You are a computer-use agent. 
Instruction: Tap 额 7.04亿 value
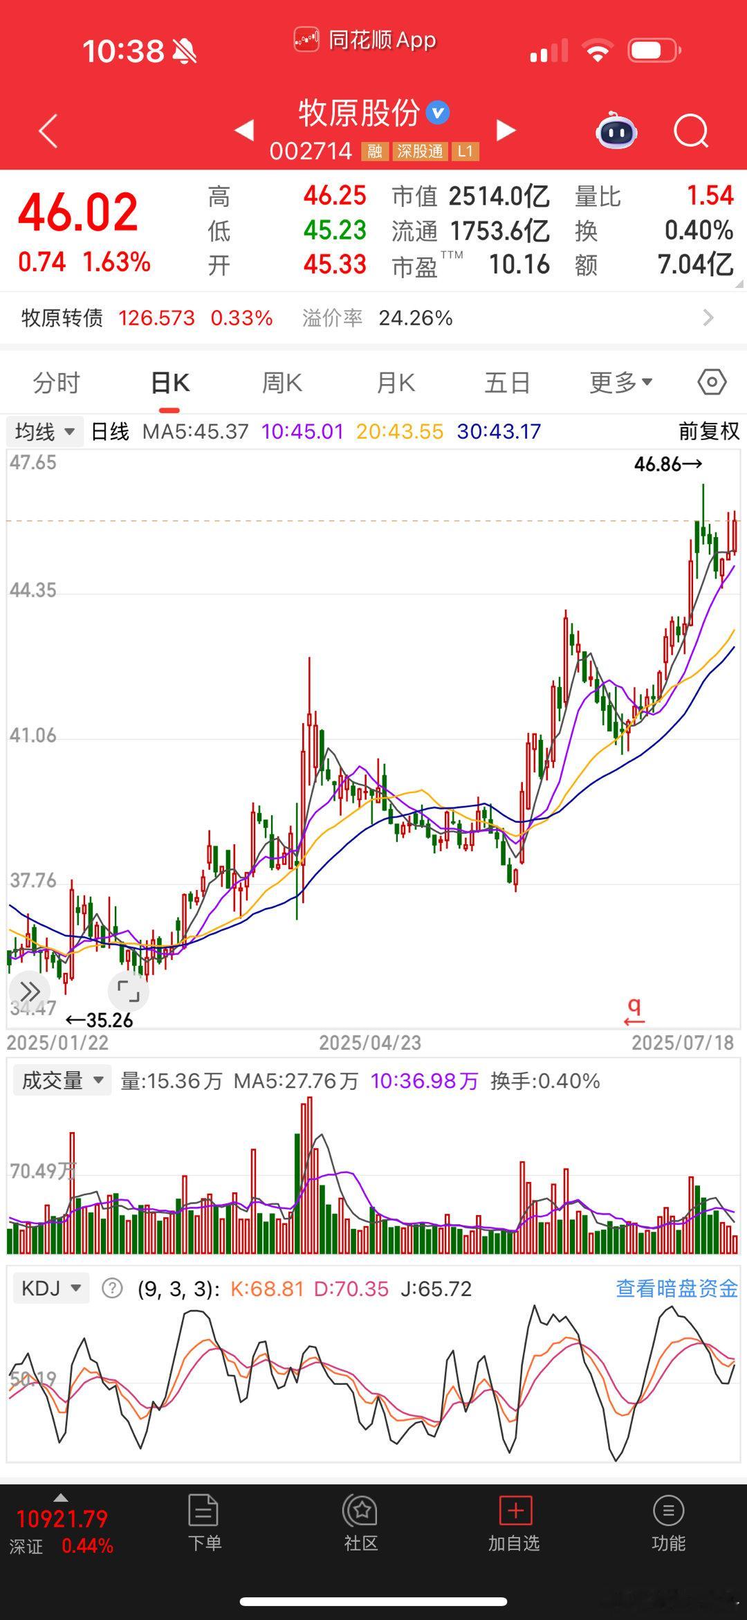(695, 264)
